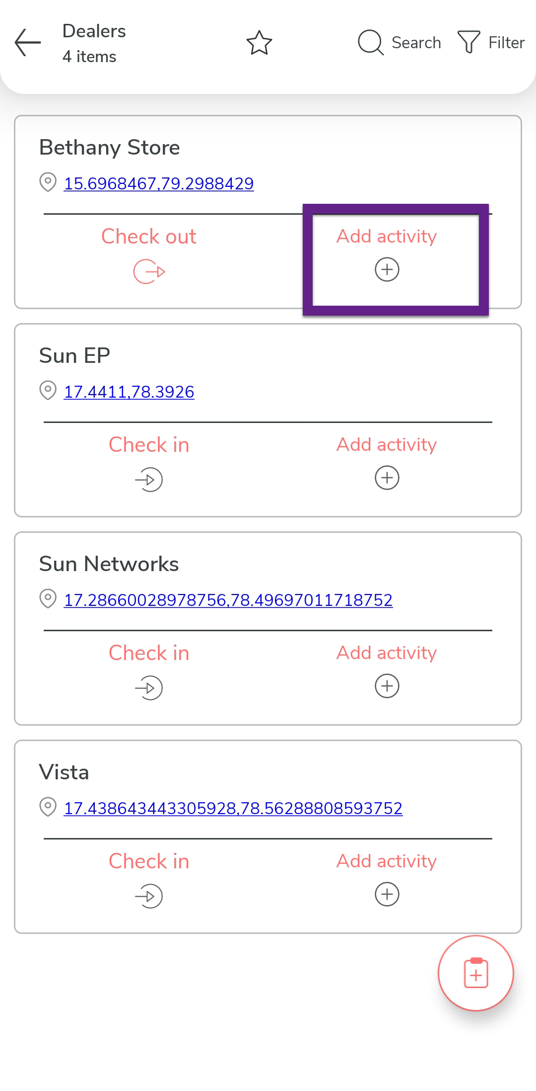Tap the back arrow icon
The width and height of the screenshot is (536, 1091).
coord(28,43)
